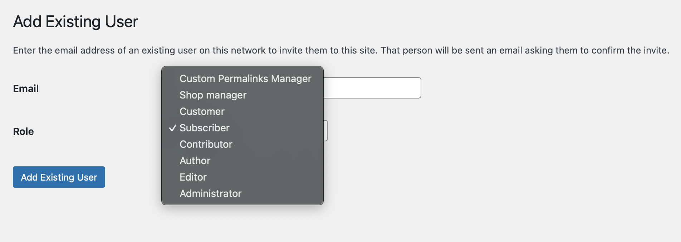
Task: Select the currently checked role entry
Action: click(x=205, y=128)
